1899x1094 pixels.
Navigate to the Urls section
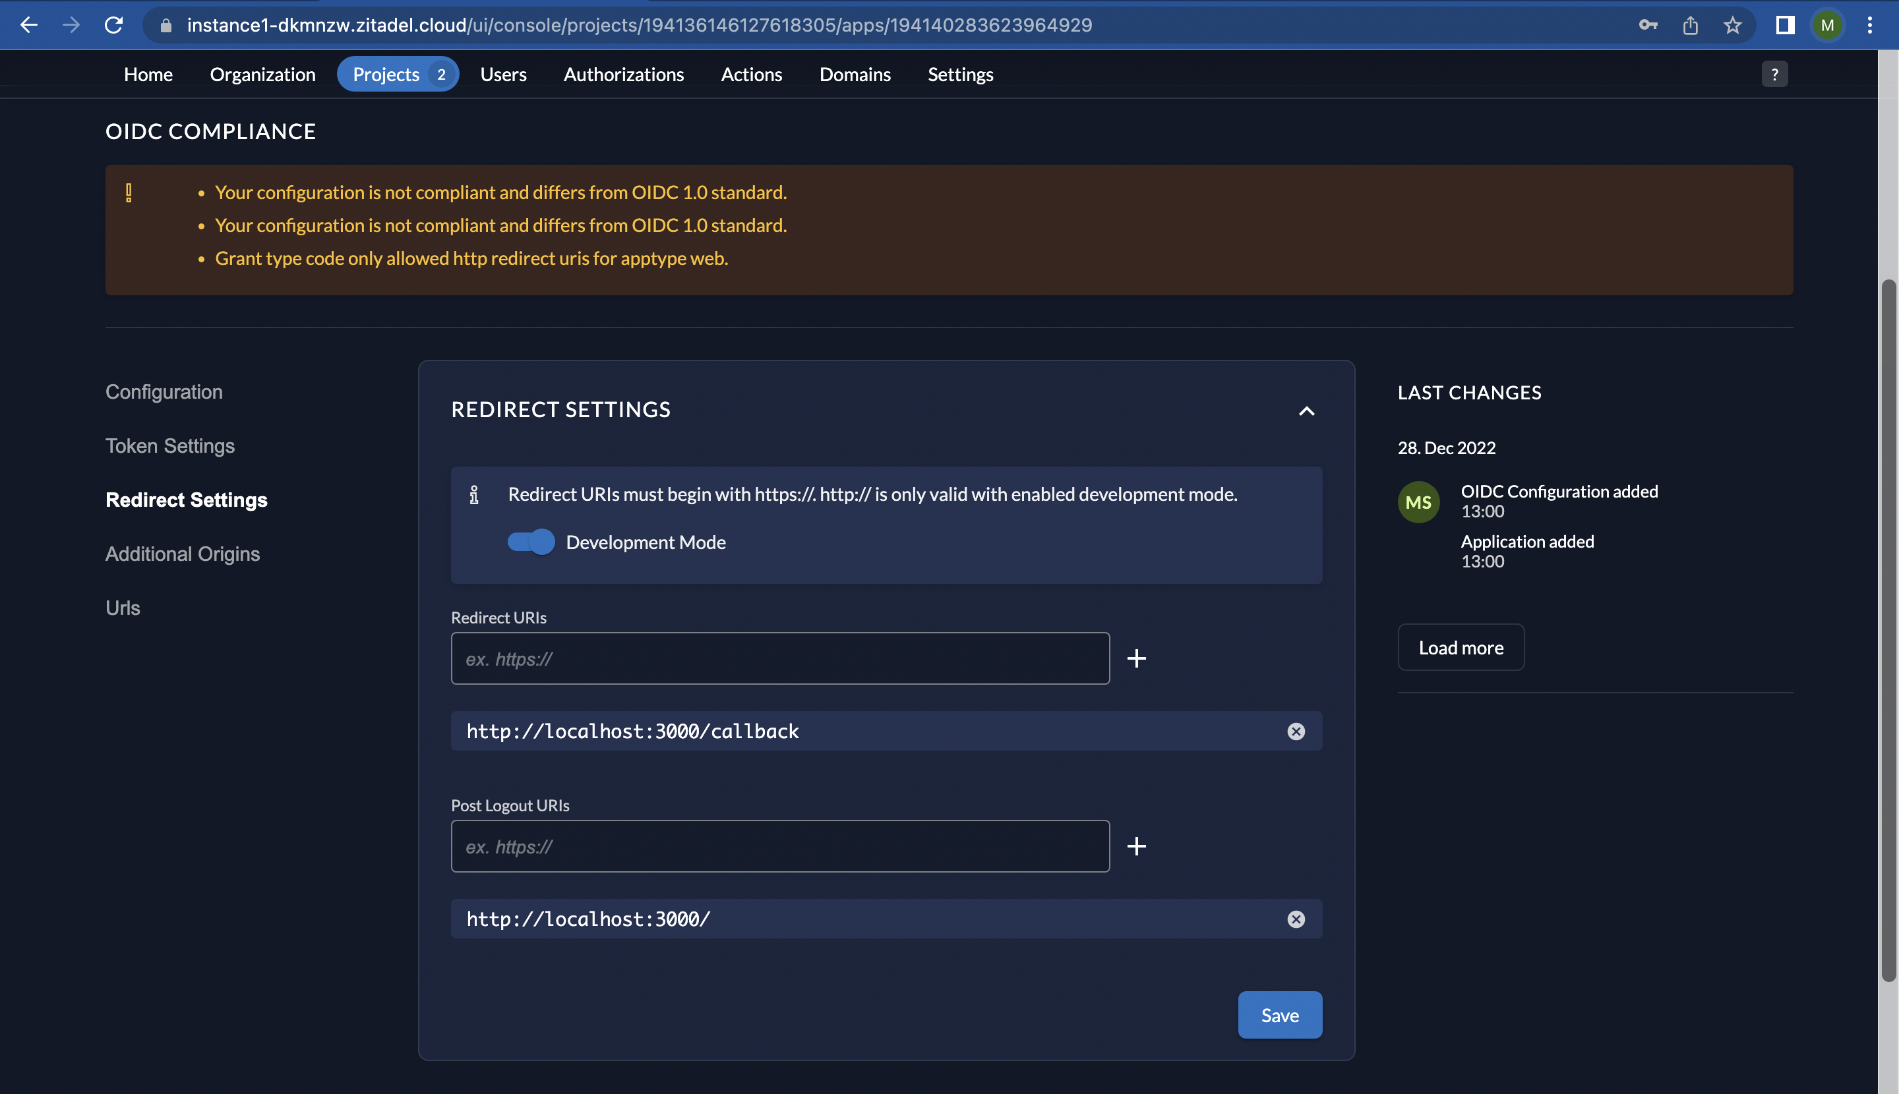123,606
